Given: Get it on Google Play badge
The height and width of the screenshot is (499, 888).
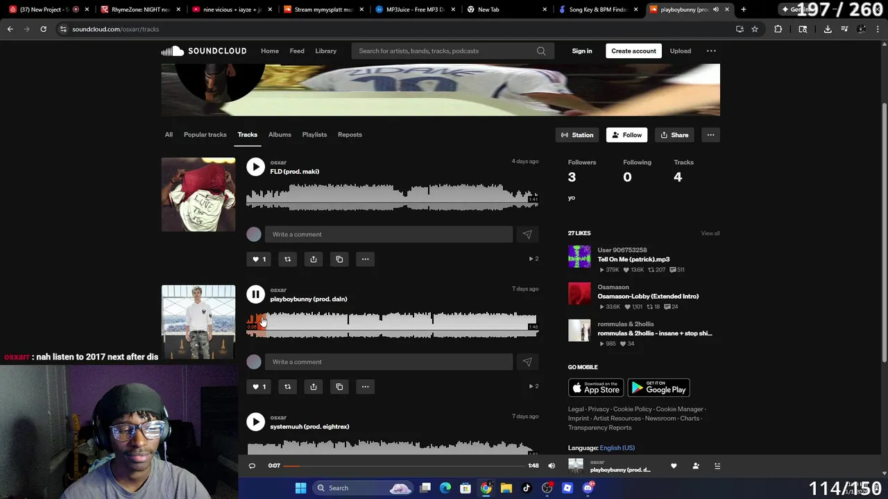Looking at the screenshot, I should [658, 388].
